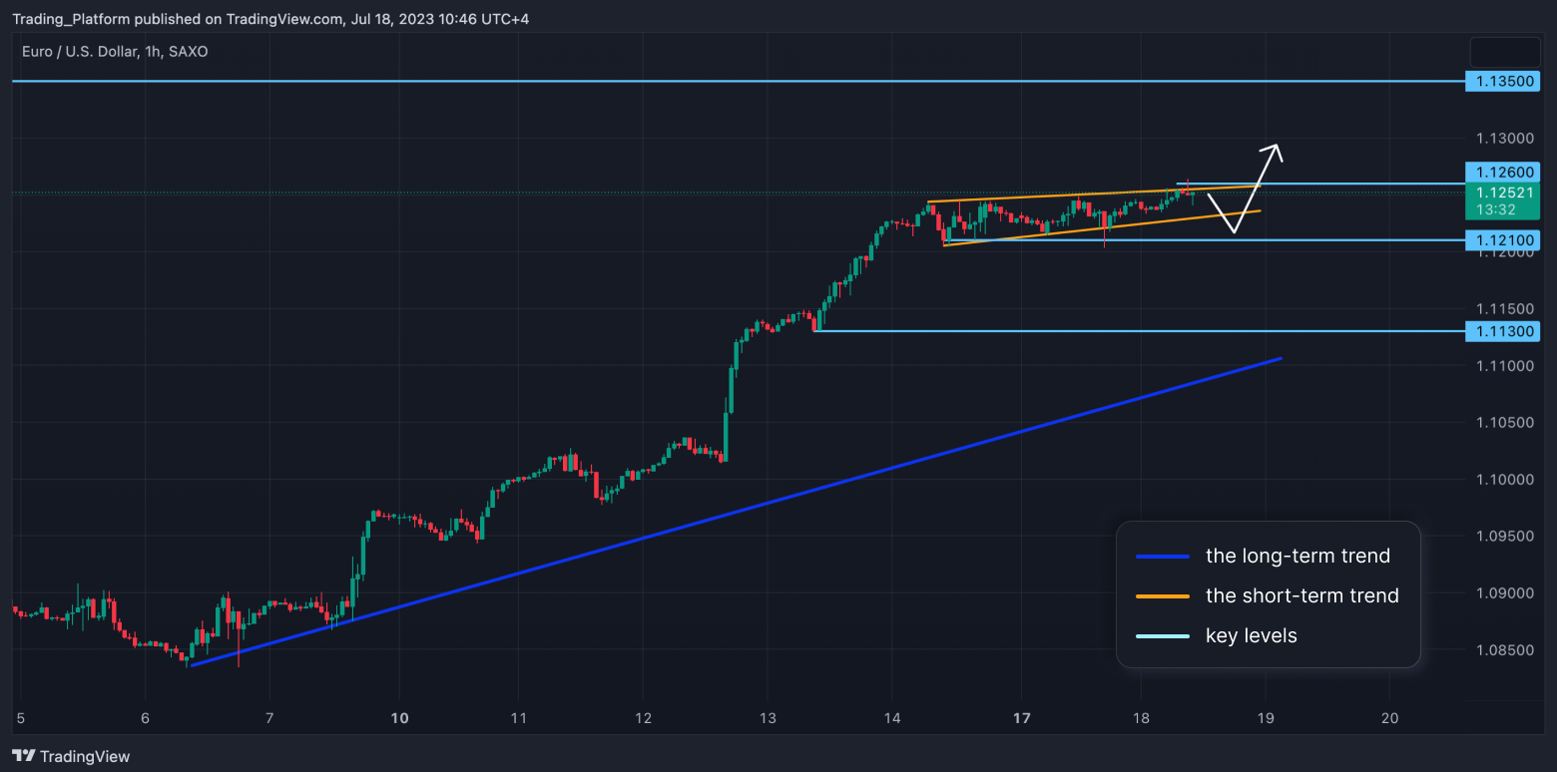Click the key levels legend entry
The height and width of the screenshot is (772, 1557).
pyautogui.click(x=1252, y=635)
